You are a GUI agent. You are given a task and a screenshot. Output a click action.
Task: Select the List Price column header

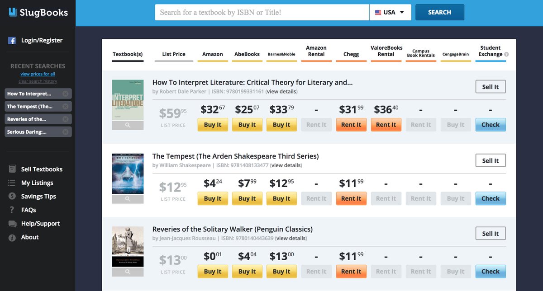tap(174, 54)
